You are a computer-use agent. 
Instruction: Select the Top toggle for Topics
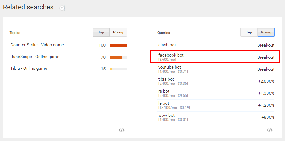[x=101, y=32]
